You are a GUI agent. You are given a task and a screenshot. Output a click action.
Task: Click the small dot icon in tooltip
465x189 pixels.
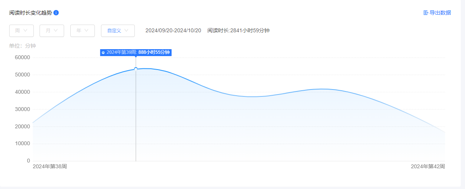103,53
